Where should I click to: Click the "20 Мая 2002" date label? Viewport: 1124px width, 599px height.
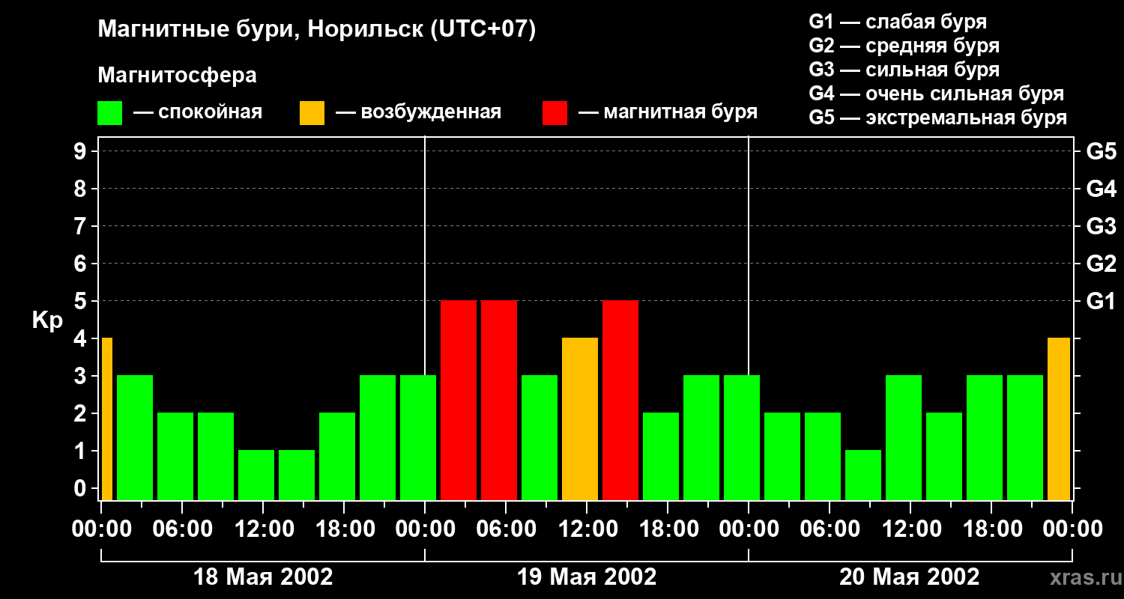909,577
